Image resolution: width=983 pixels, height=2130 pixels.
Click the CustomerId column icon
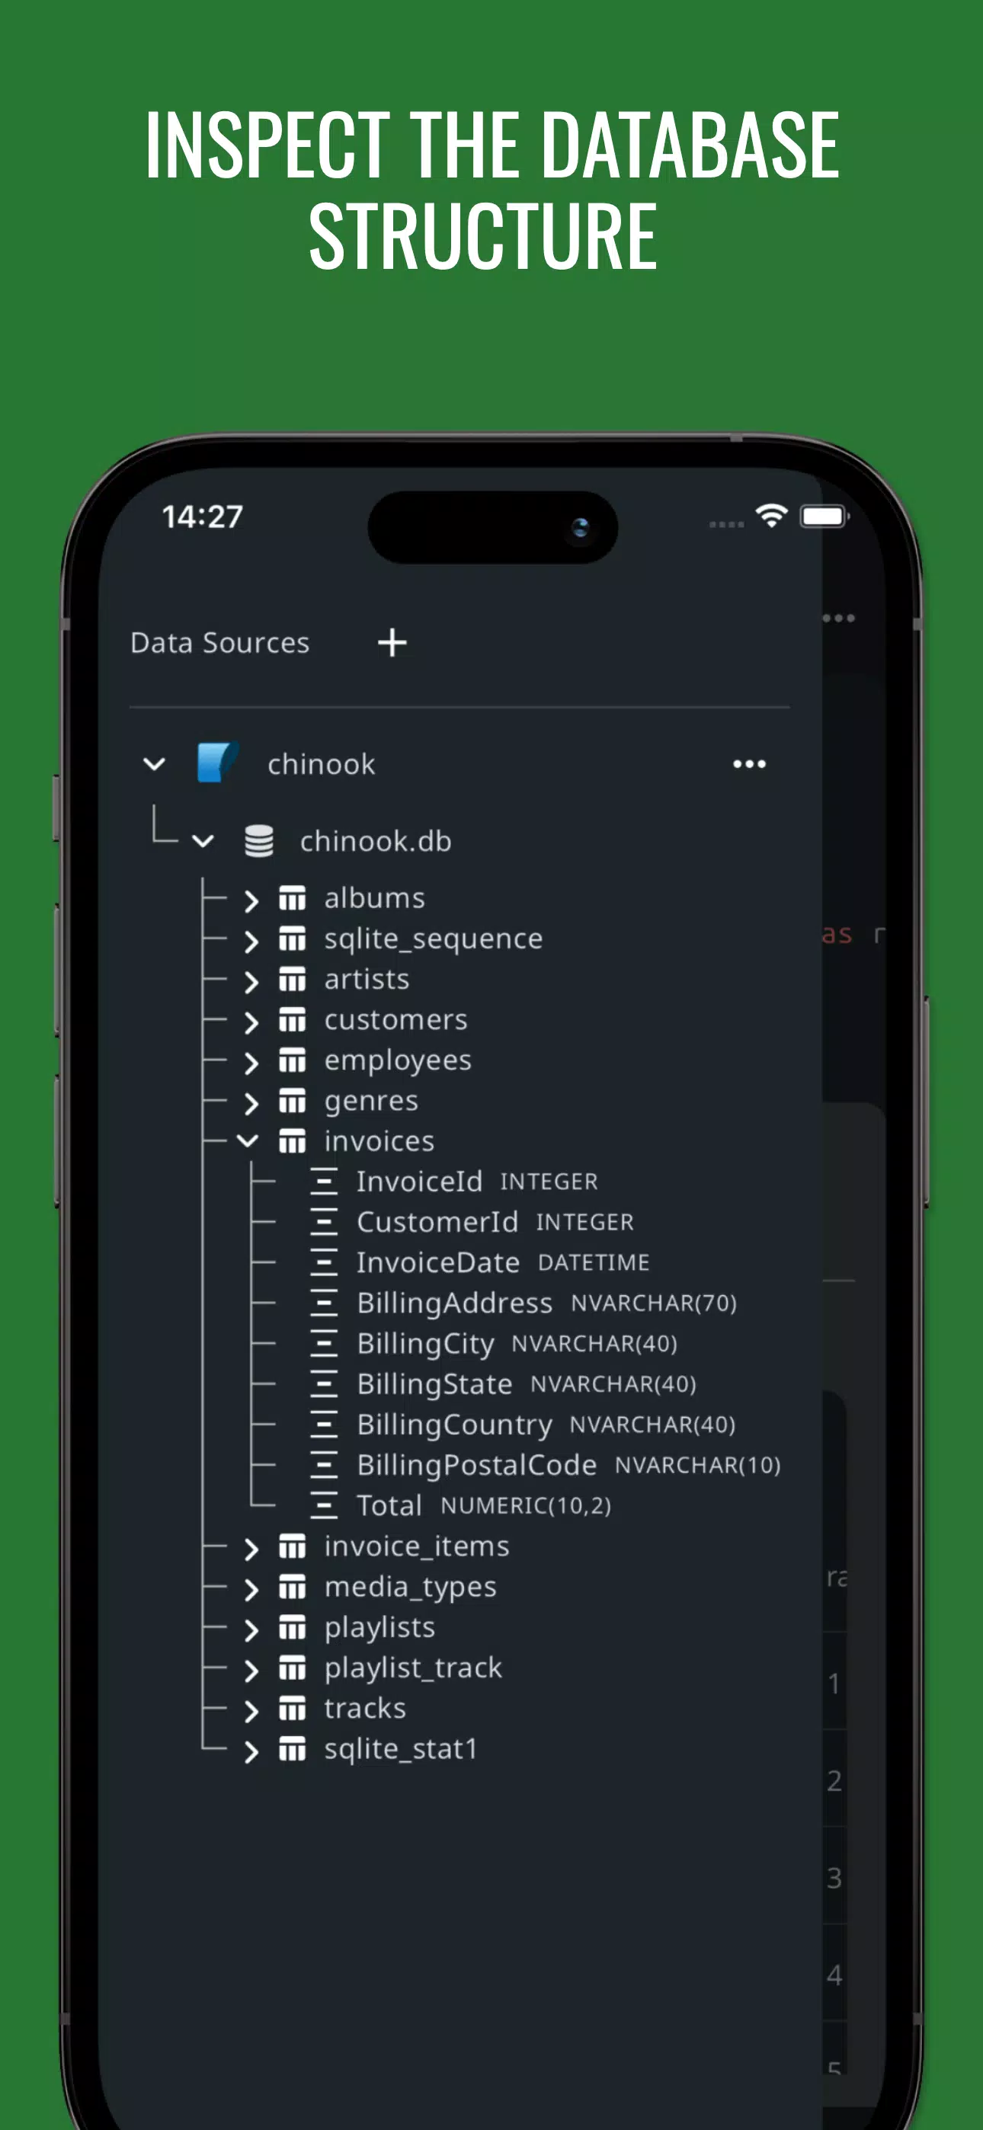[x=325, y=1222]
